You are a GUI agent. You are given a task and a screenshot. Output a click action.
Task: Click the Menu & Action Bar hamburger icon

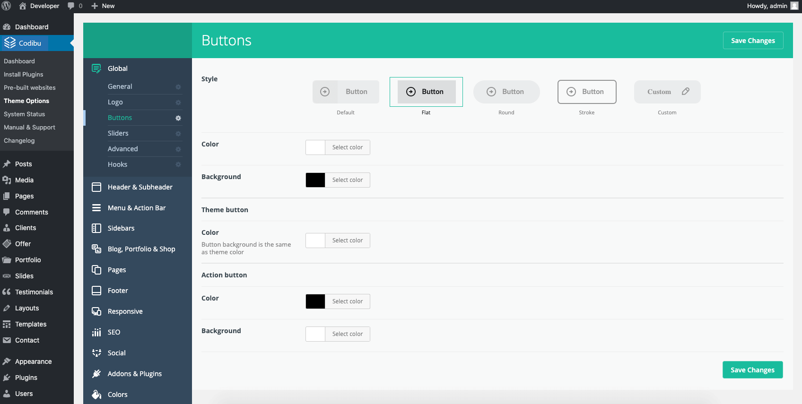tap(96, 208)
